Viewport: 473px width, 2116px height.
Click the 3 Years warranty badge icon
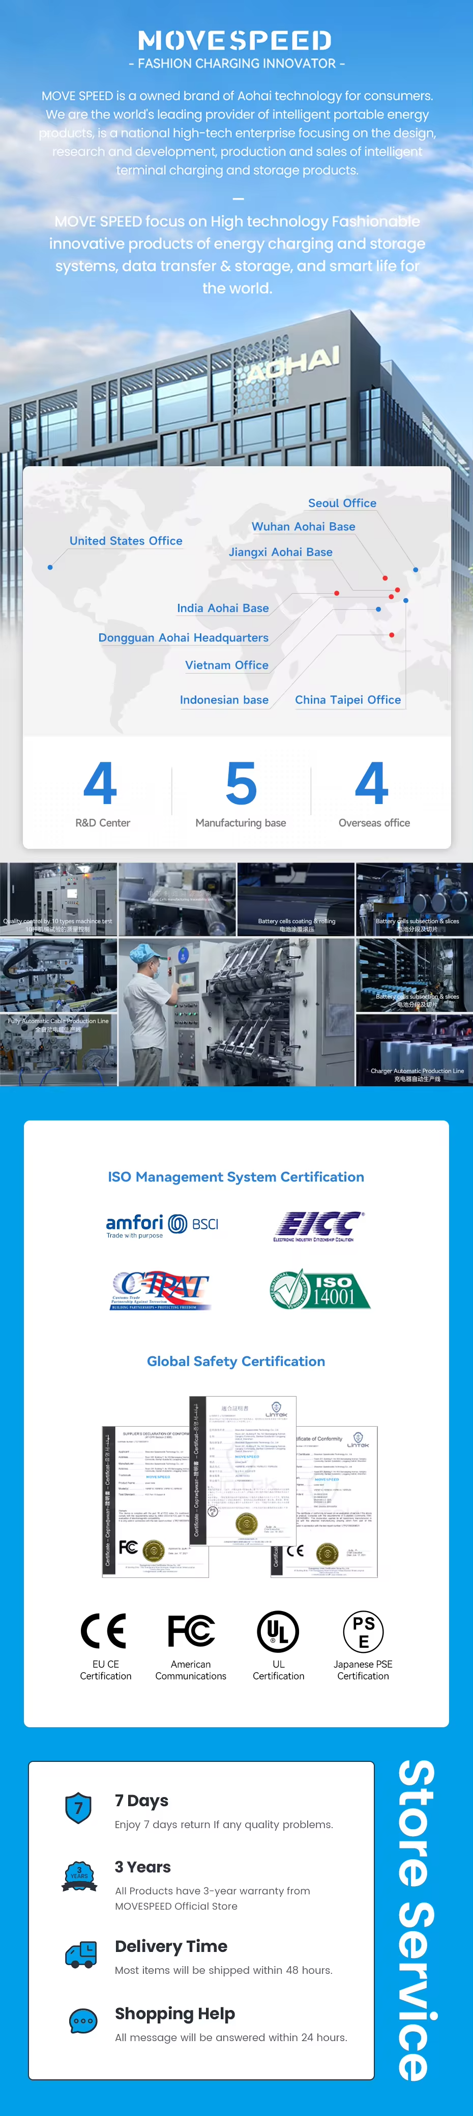coord(79,1877)
